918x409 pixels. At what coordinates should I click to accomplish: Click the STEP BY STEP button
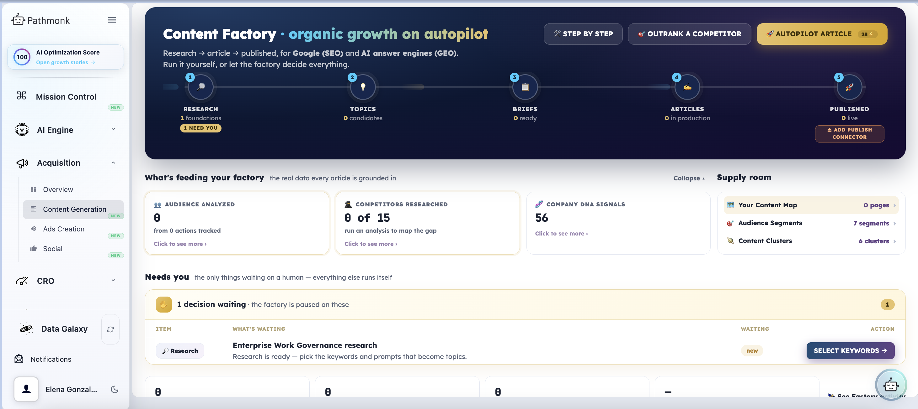[583, 34]
